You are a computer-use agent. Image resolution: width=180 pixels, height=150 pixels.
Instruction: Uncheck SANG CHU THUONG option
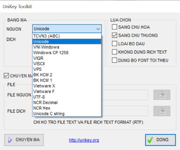114,35
